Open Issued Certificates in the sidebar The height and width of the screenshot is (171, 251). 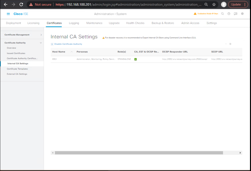pos(16,53)
